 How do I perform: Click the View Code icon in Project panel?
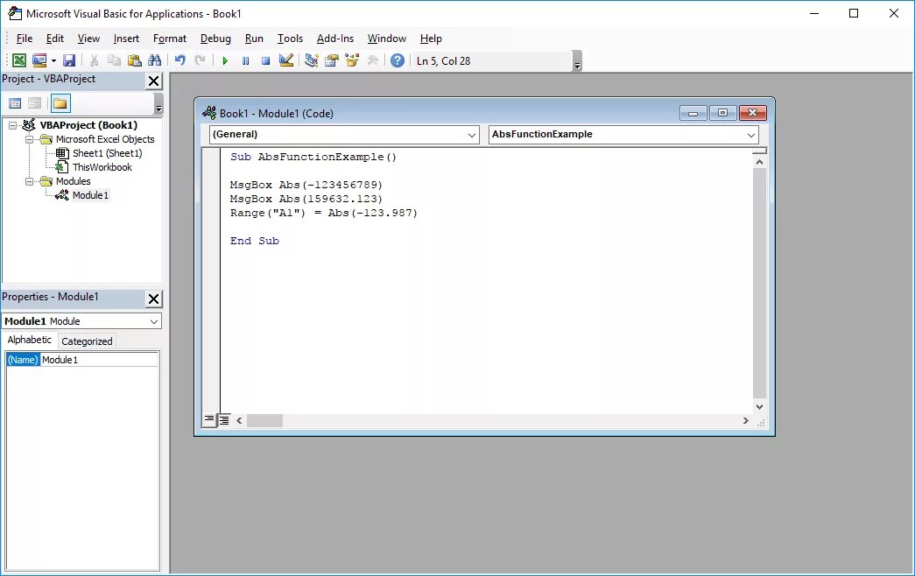(x=15, y=103)
